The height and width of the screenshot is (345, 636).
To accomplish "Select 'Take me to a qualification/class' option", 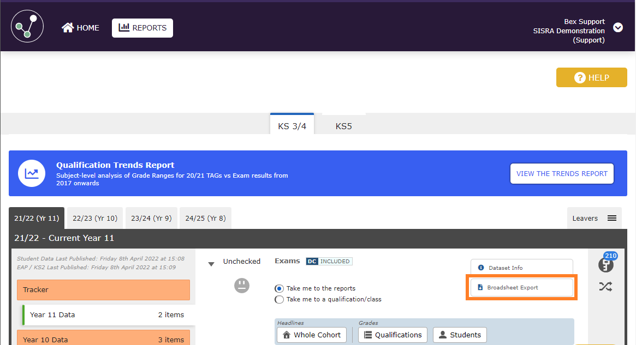I will coord(280,299).
